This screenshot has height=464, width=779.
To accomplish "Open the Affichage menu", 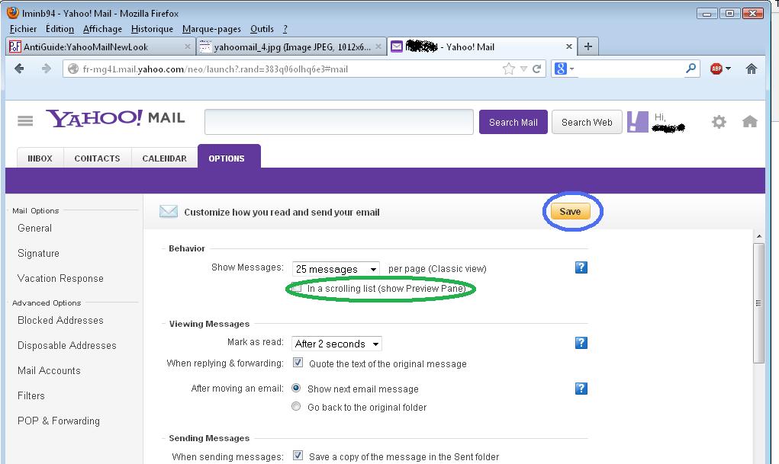I will [x=102, y=29].
